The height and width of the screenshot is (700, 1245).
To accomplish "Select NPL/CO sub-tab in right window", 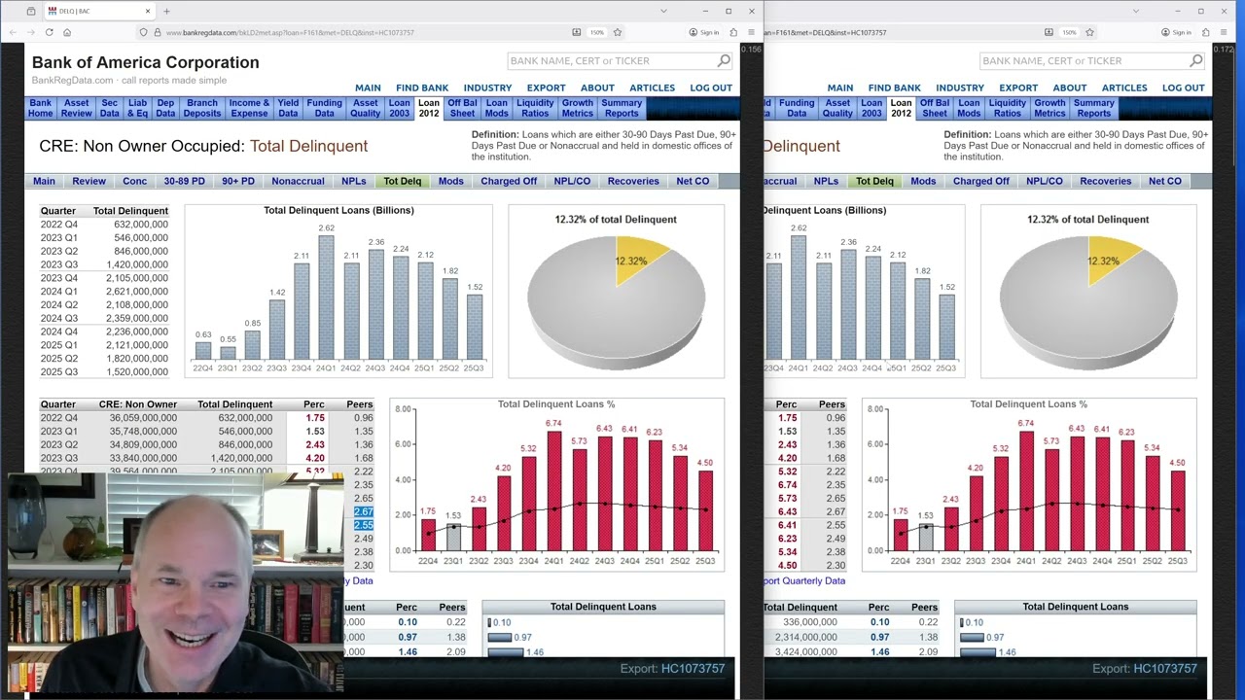I will point(1044,181).
